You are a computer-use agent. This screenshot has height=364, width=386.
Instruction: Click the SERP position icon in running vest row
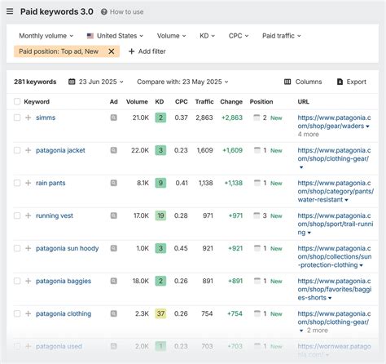click(x=257, y=215)
